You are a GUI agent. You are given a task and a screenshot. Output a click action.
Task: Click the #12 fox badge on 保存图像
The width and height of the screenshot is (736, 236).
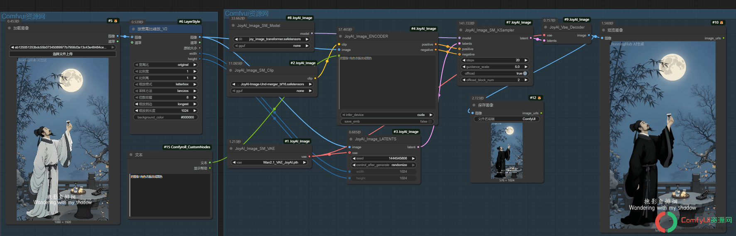pos(535,98)
